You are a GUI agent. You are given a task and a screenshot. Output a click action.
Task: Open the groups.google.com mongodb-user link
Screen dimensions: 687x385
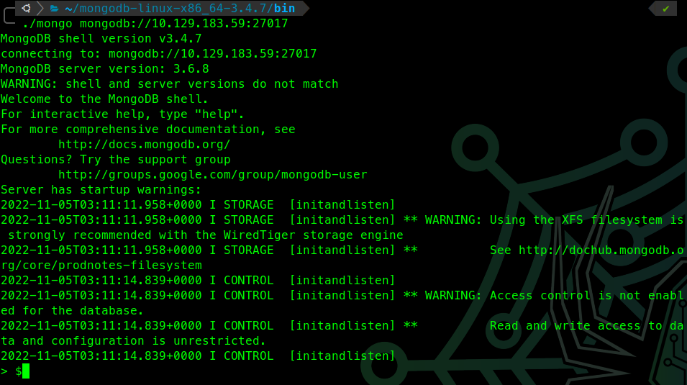[x=212, y=175]
